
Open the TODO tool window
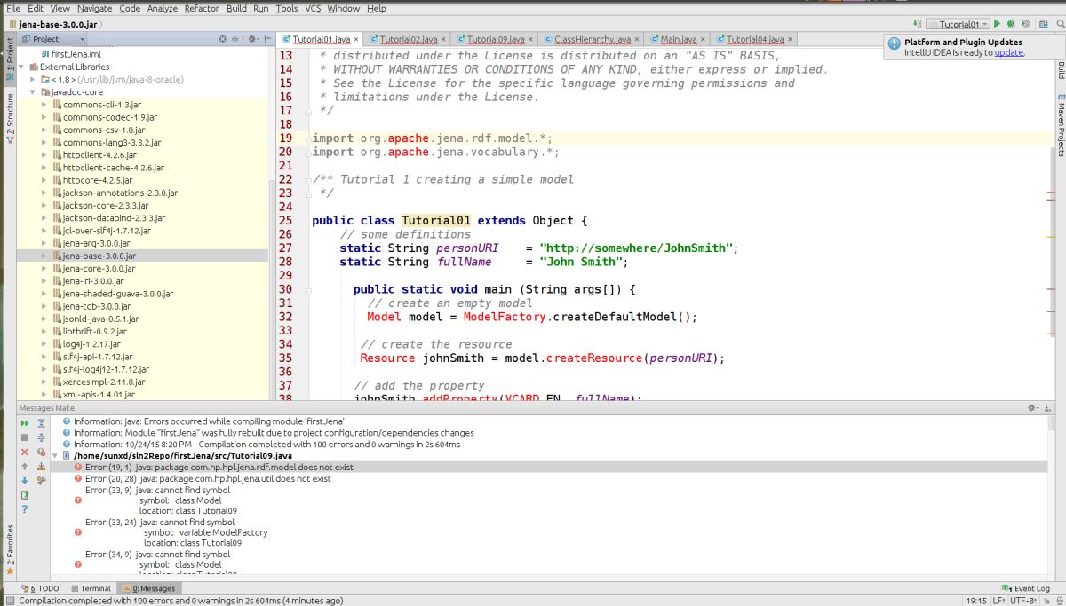click(39, 588)
